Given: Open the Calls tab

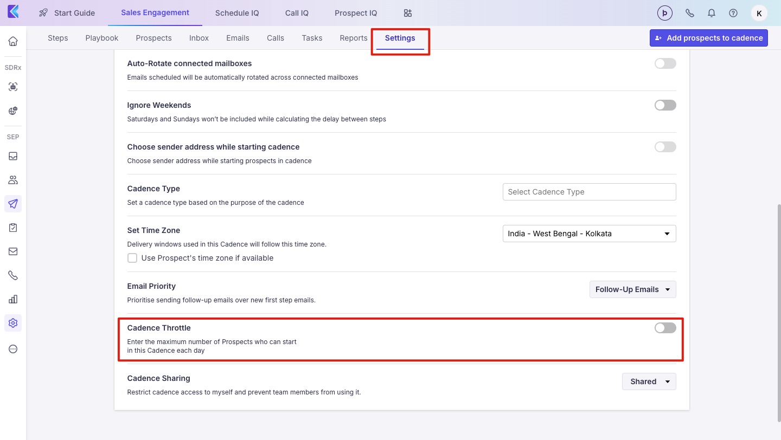Looking at the screenshot, I should (276, 38).
